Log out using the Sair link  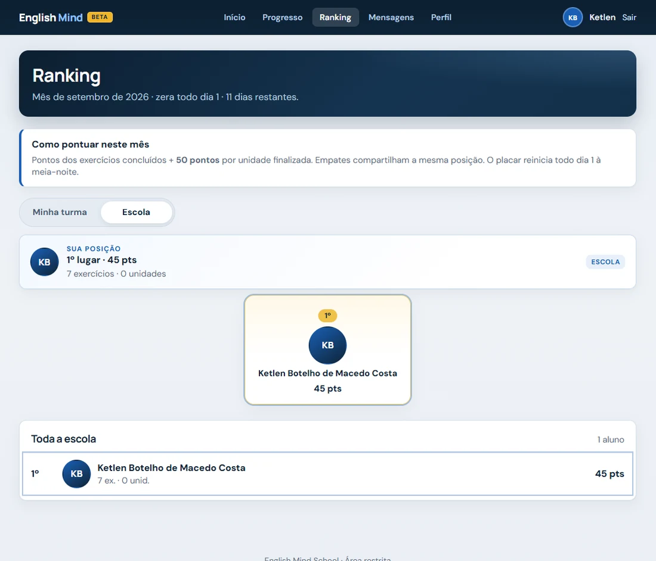(x=629, y=17)
